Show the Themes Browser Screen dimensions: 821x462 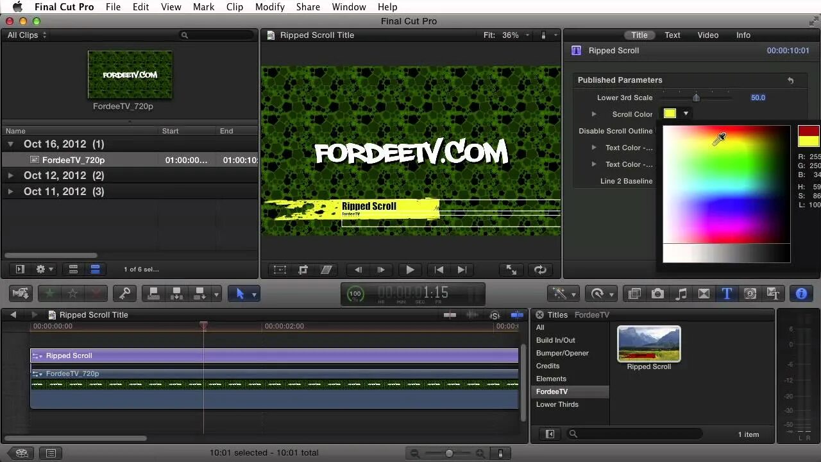[x=773, y=293]
